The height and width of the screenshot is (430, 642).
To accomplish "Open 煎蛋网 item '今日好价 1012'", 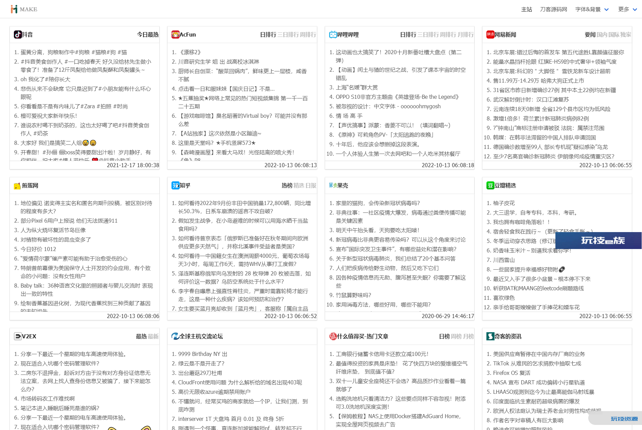I will tap(38, 249).
